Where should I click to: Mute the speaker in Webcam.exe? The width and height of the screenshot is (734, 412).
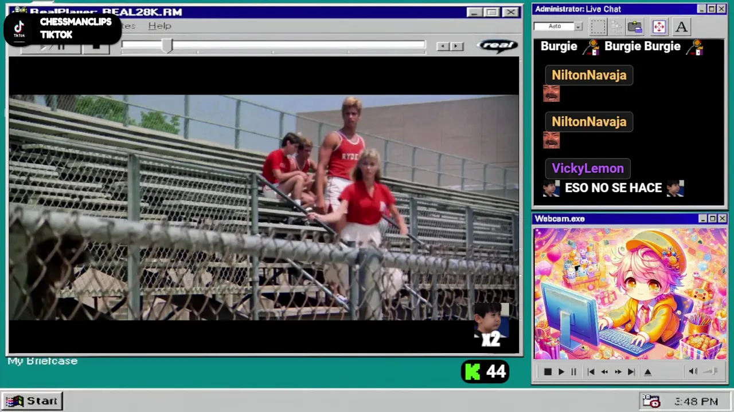click(x=693, y=371)
